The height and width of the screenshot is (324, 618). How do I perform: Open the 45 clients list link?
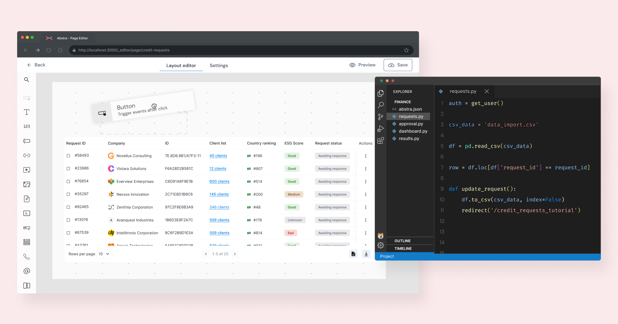[x=218, y=156]
